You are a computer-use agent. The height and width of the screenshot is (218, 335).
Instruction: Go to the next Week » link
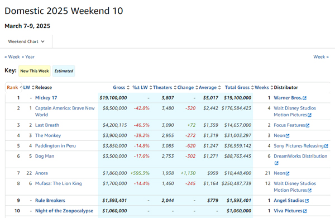[x=321, y=57]
